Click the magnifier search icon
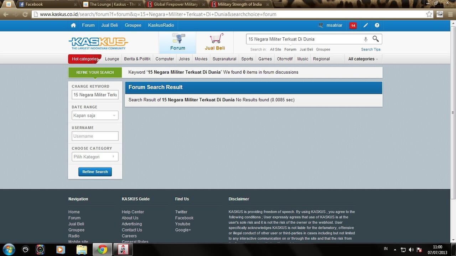This screenshot has width=456, height=256. [375, 39]
